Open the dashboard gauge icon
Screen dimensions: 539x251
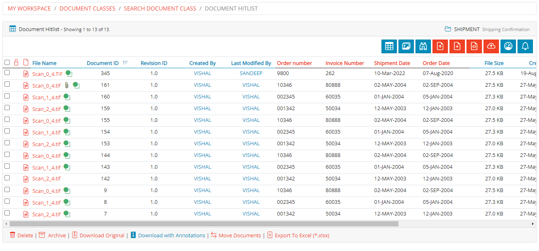pyautogui.click(x=508, y=46)
